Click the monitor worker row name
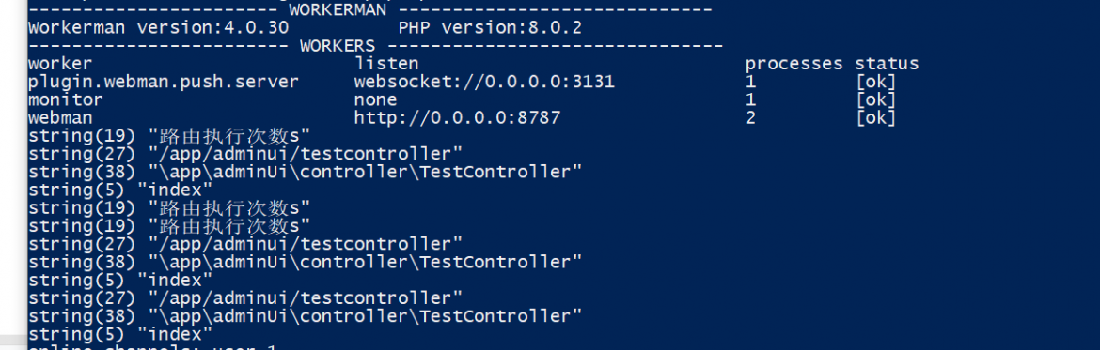 pos(66,100)
